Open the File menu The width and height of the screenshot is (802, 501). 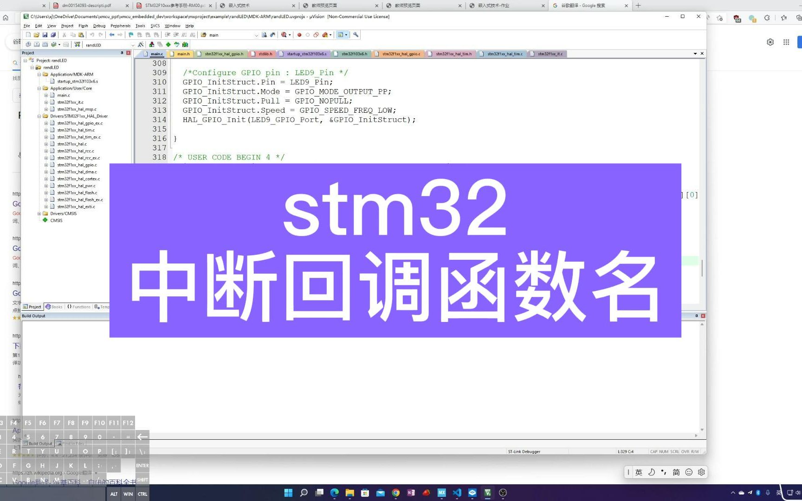point(27,26)
